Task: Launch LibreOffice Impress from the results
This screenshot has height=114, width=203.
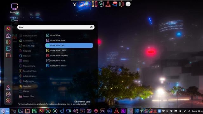Action: [69, 55]
